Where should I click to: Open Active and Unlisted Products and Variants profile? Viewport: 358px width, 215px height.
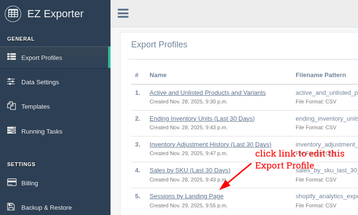click(x=208, y=92)
